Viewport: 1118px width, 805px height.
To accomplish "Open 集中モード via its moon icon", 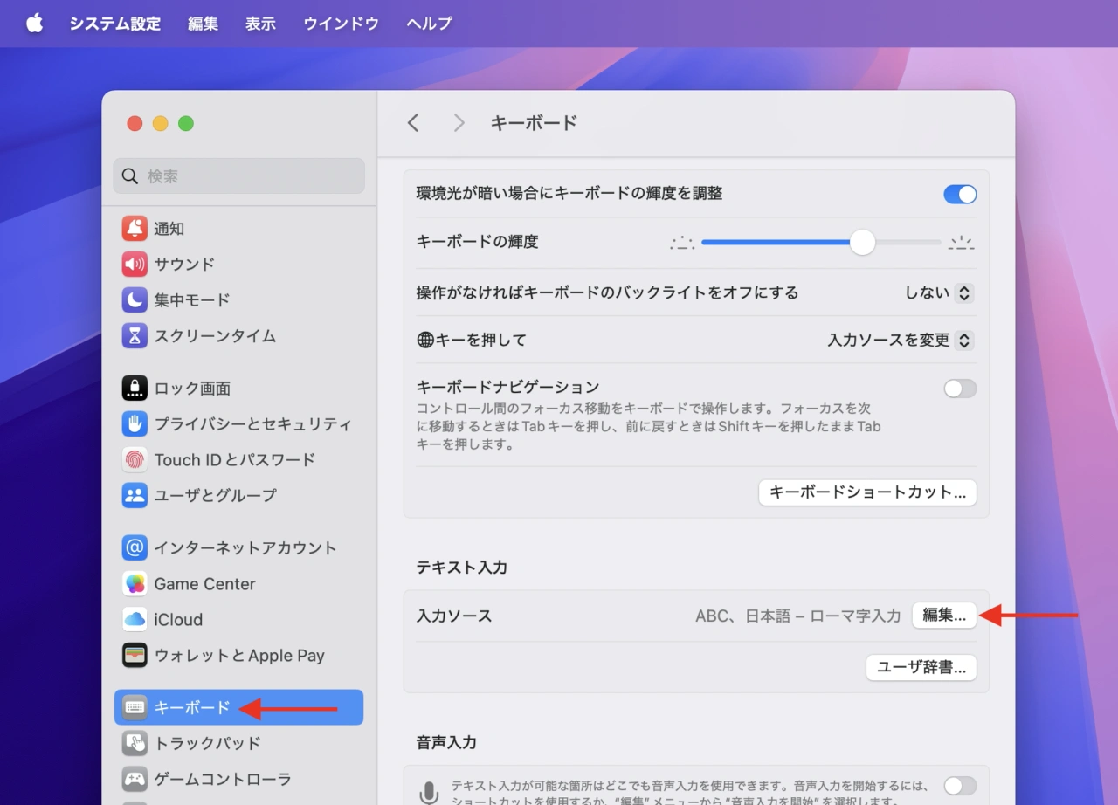I will 135,300.
